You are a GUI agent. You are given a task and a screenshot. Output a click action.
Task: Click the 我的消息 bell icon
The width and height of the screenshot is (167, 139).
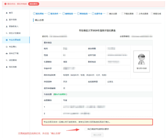[x=7, y=67]
